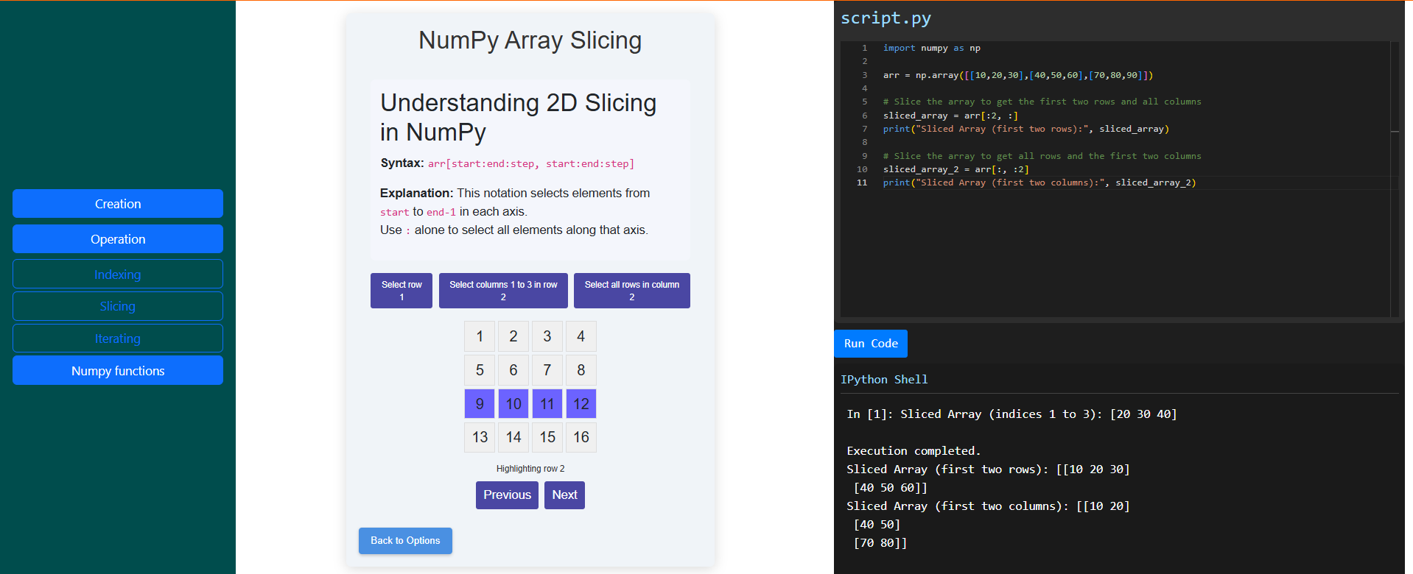1413x574 pixels.
Task: Click the 'Select row 1' button
Action: click(402, 291)
